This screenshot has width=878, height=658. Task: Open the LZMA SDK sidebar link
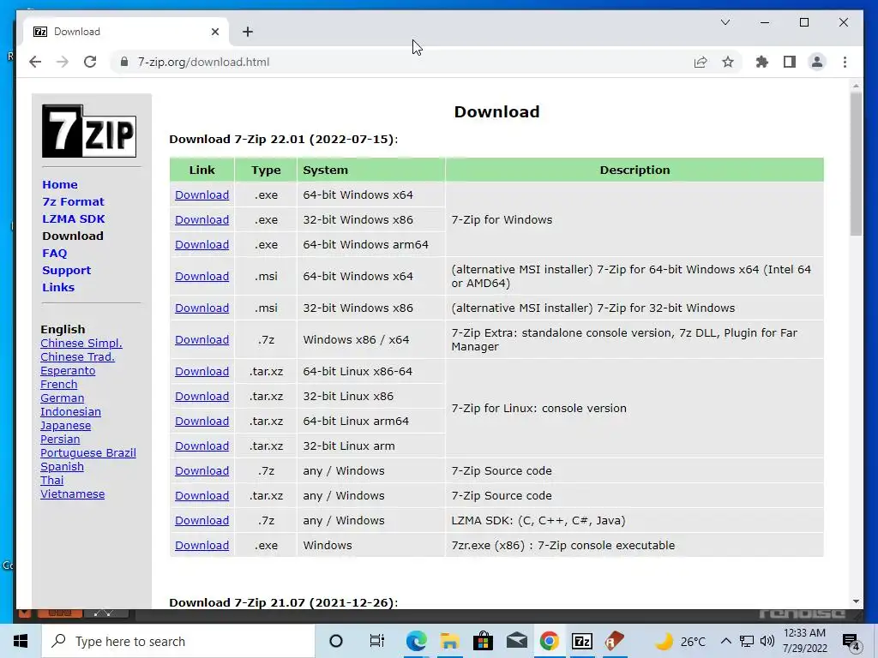74,218
